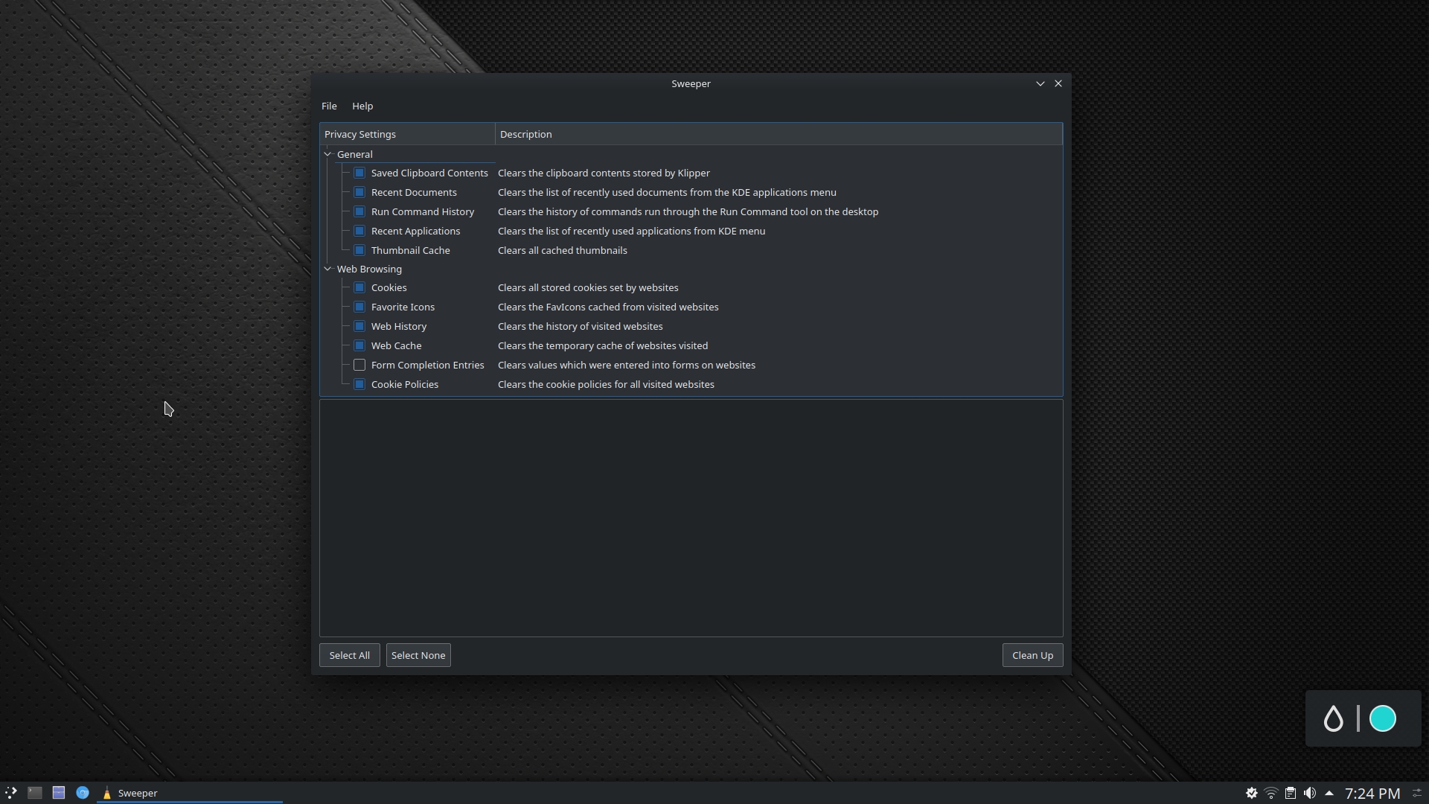
Task: Show hidden system tray icons
Action: pos(1329,794)
